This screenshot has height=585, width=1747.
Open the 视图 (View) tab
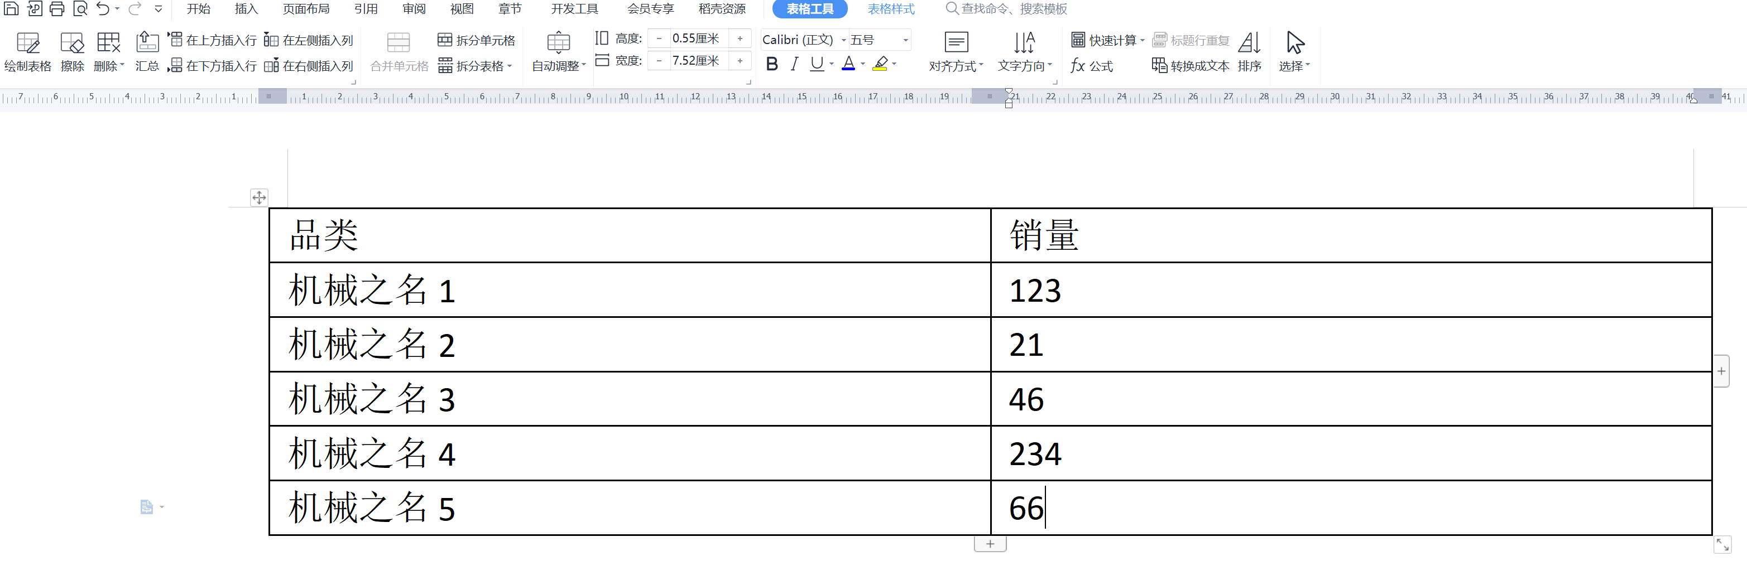[x=462, y=9]
